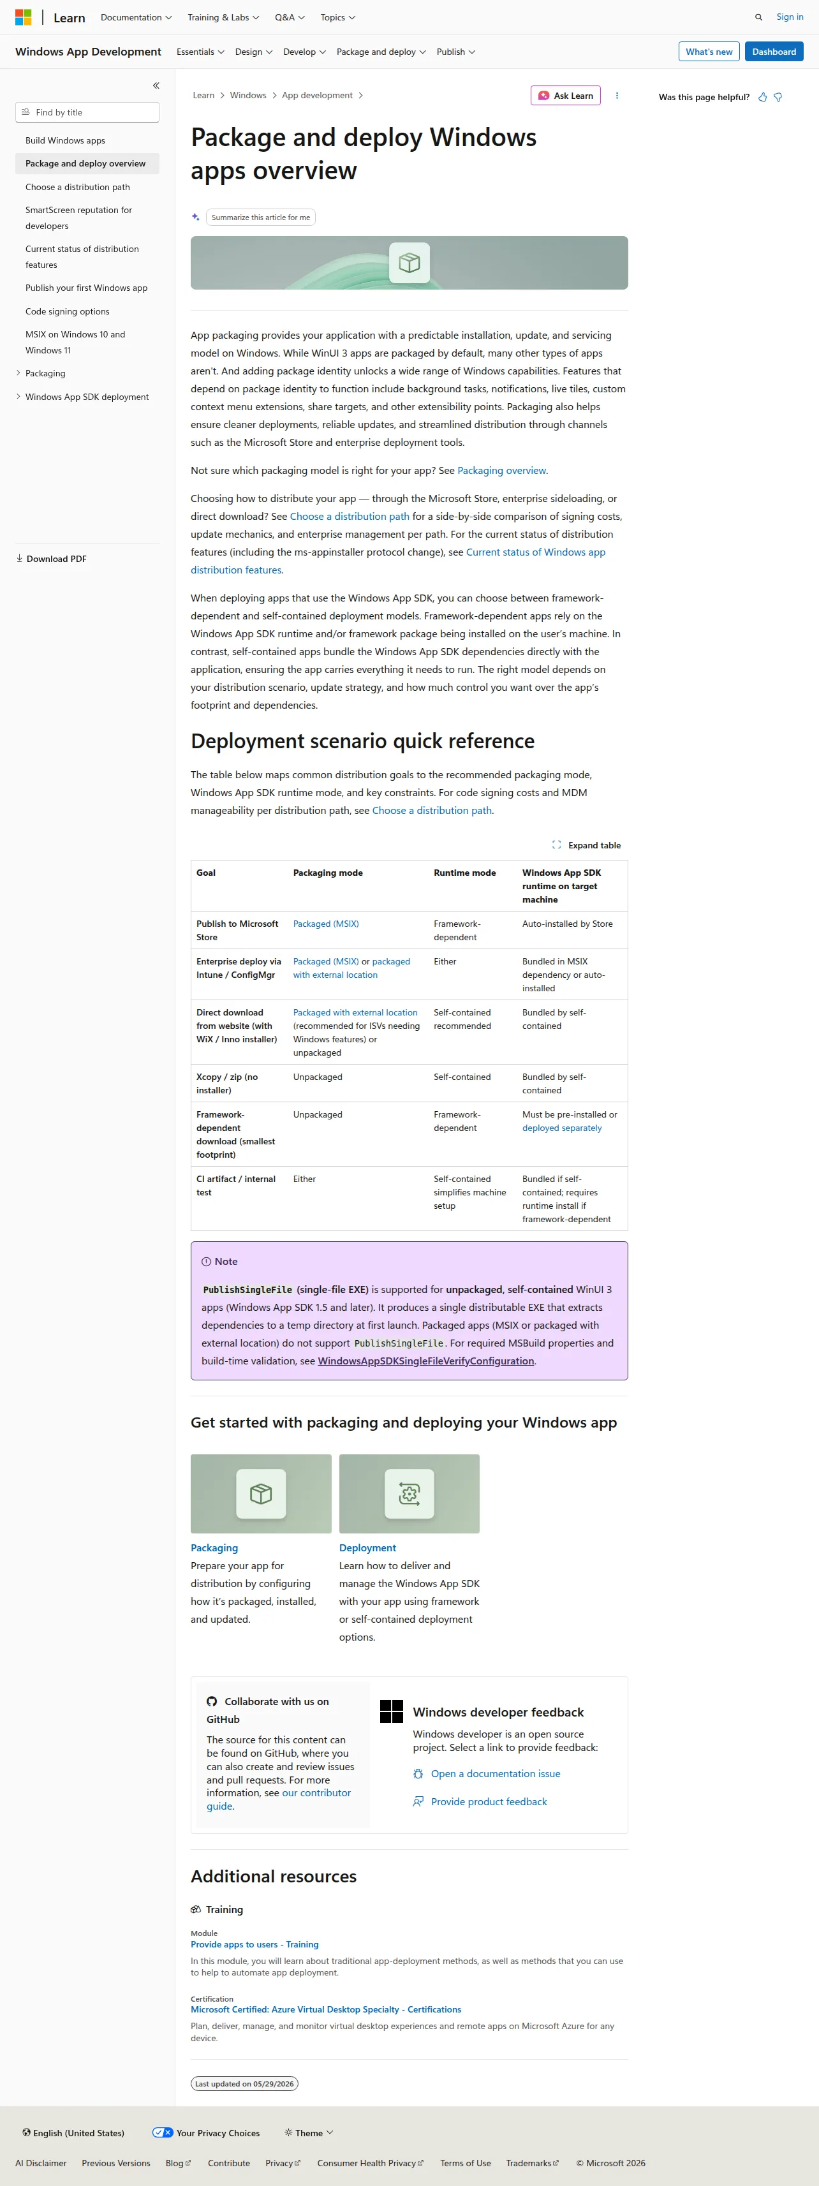Click the person feedback icon
Viewport: 819px width, 2186px height.
[418, 1801]
